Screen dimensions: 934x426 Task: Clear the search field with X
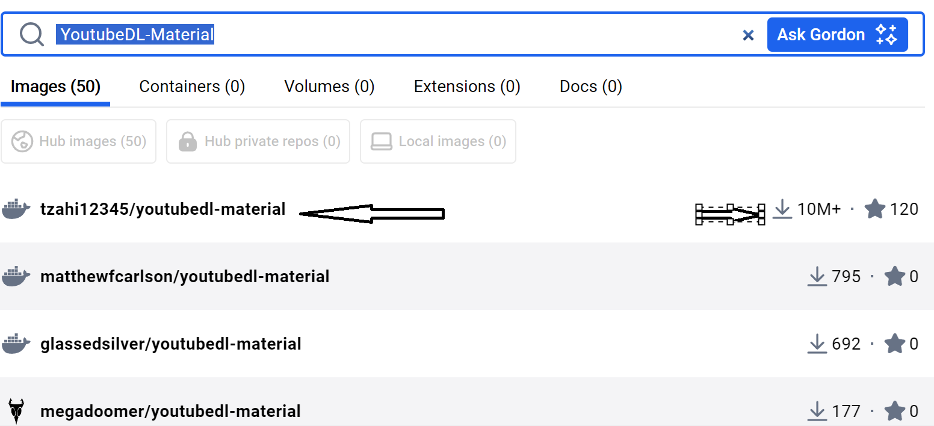tap(748, 35)
